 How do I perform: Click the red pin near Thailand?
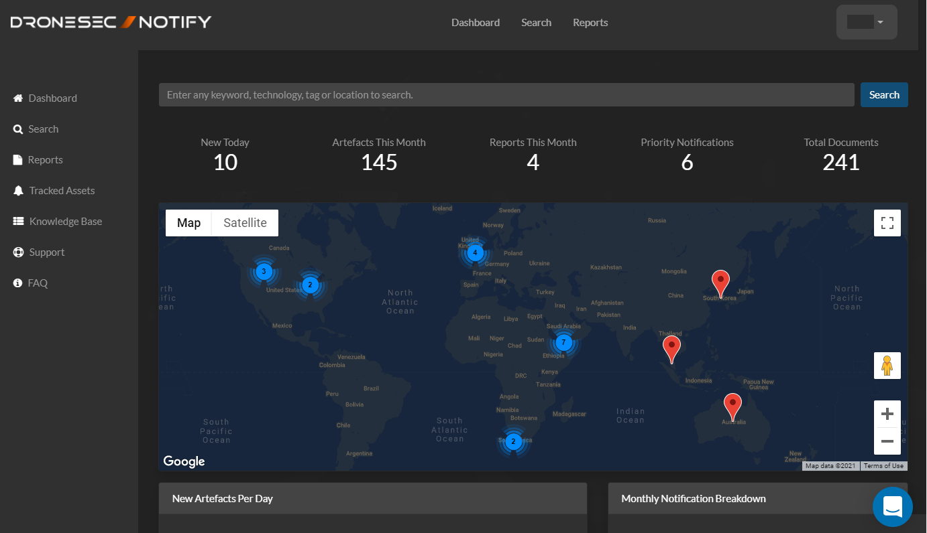click(671, 349)
